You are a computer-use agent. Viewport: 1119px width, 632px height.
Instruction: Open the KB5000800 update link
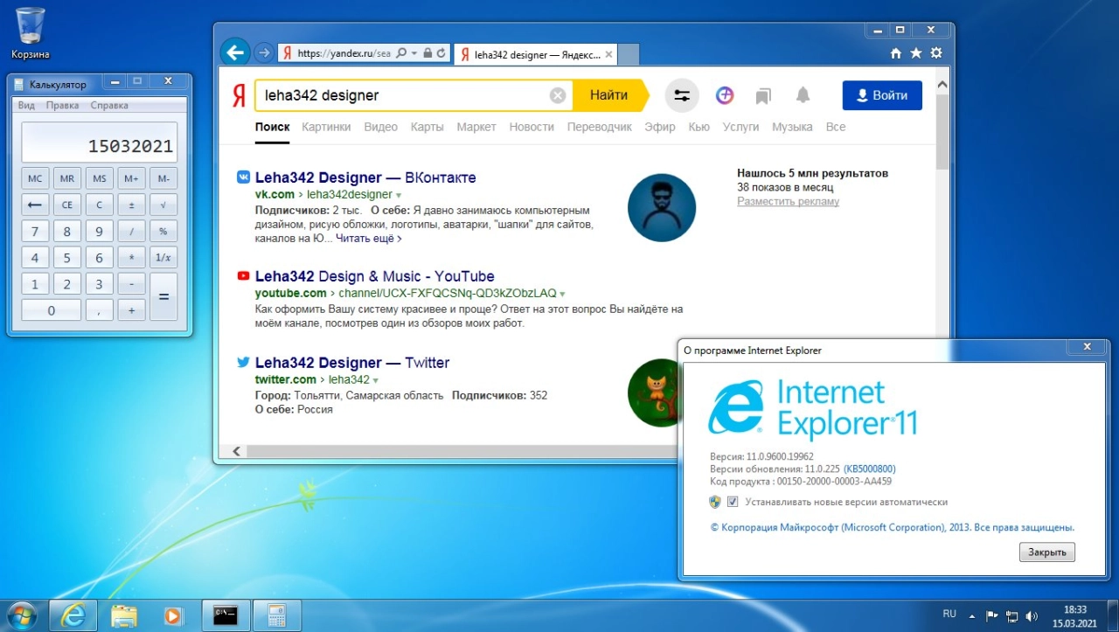click(870, 469)
